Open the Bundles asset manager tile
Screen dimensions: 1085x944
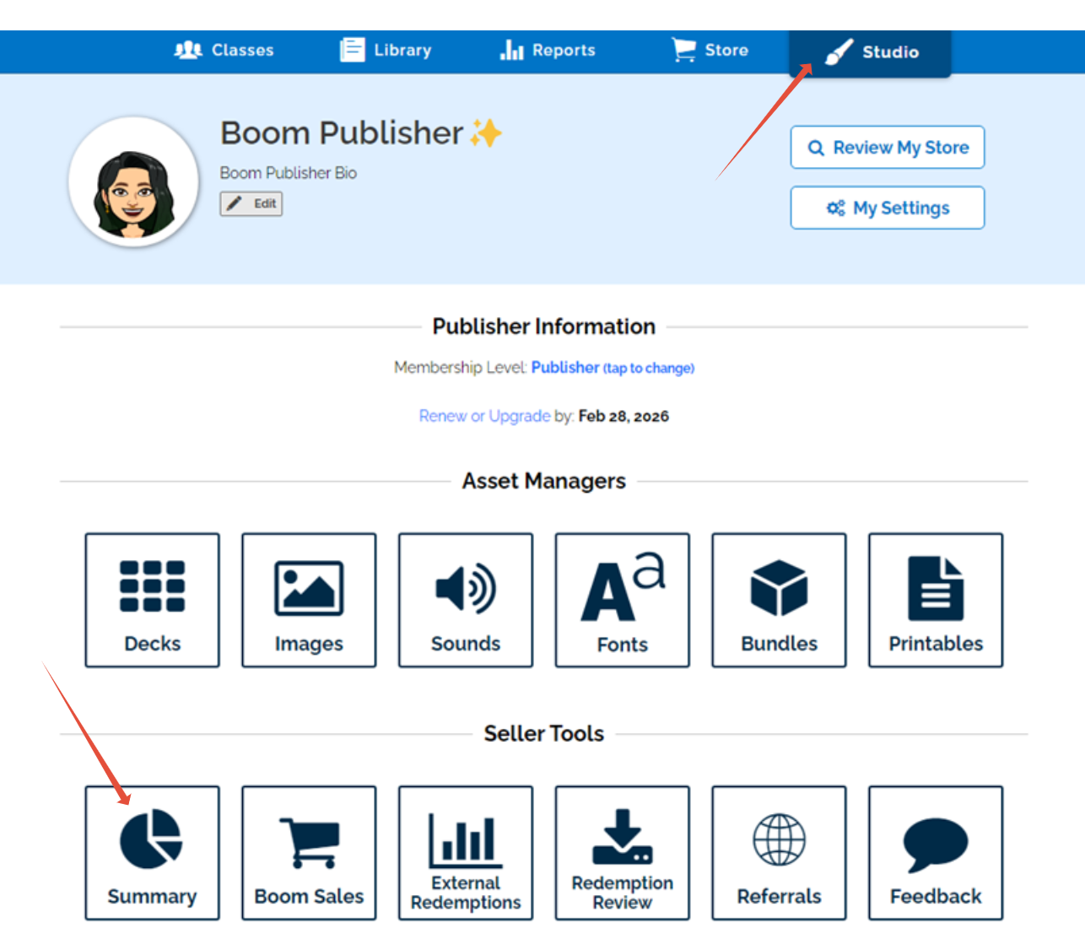(x=779, y=600)
